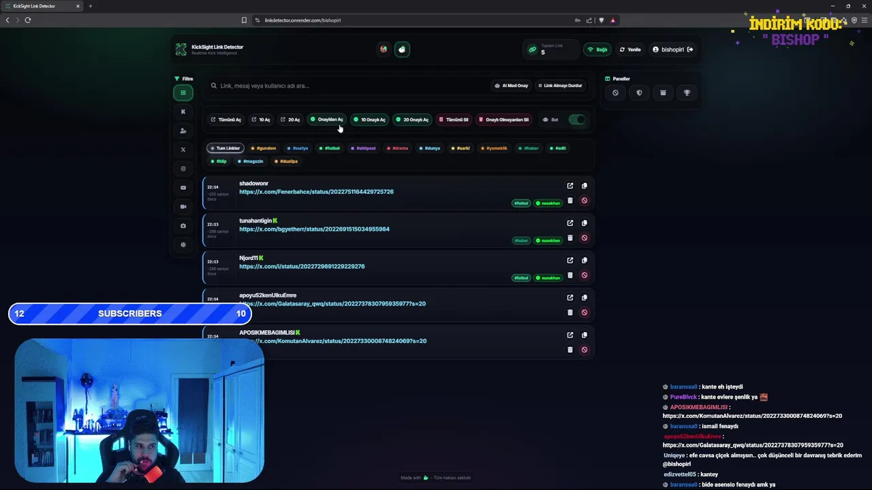Image resolution: width=872 pixels, height=490 pixels.
Task: Ban user APOSIKMEBAGIMLISI
Action: coord(585,350)
